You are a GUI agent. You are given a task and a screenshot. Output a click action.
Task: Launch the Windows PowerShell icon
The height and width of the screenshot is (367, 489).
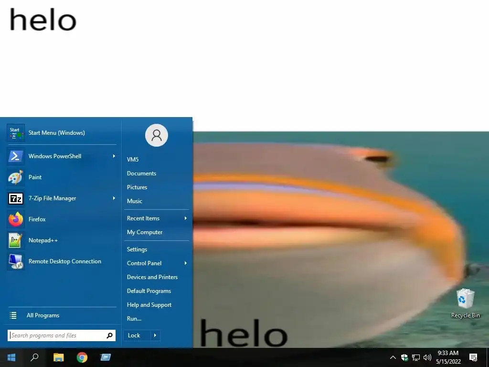16,156
